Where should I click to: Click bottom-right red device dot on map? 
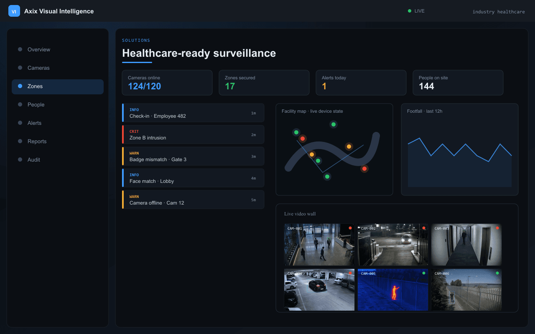tap(364, 169)
